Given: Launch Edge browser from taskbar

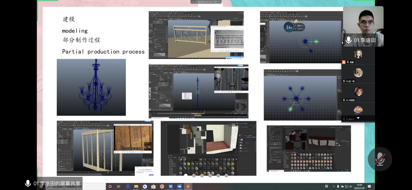Looking at the screenshot, I should click(127, 186).
